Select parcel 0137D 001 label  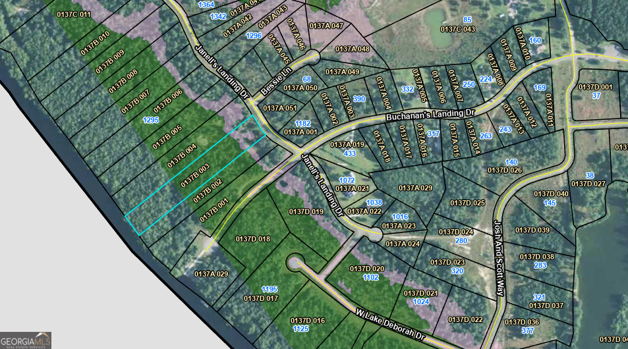click(x=595, y=87)
